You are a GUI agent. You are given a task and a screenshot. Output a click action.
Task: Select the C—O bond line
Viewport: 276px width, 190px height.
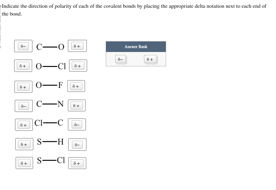(50, 46)
